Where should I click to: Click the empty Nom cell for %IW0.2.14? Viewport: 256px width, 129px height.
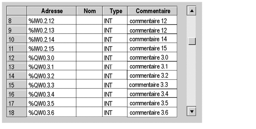pyautogui.click(x=89, y=39)
